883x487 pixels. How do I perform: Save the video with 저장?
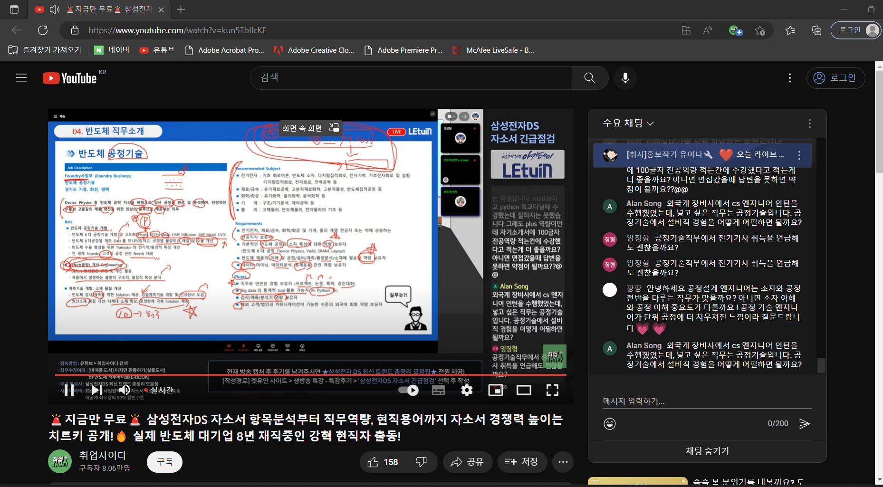(x=522, y=462)
